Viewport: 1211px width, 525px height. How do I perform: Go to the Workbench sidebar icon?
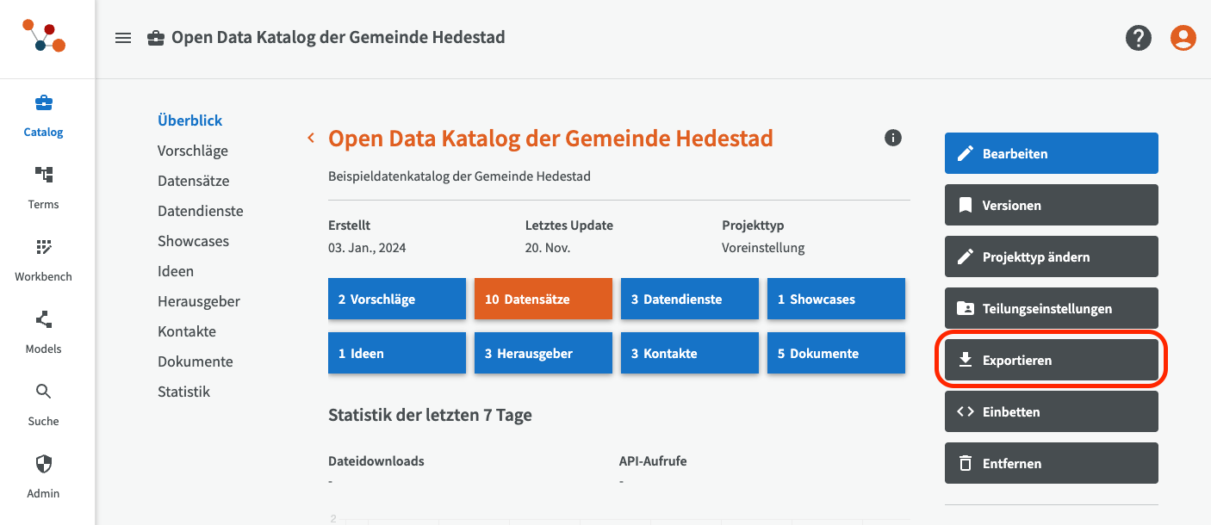pos(43,248)
